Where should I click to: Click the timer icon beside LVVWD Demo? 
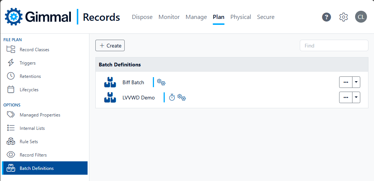[172, 98]
